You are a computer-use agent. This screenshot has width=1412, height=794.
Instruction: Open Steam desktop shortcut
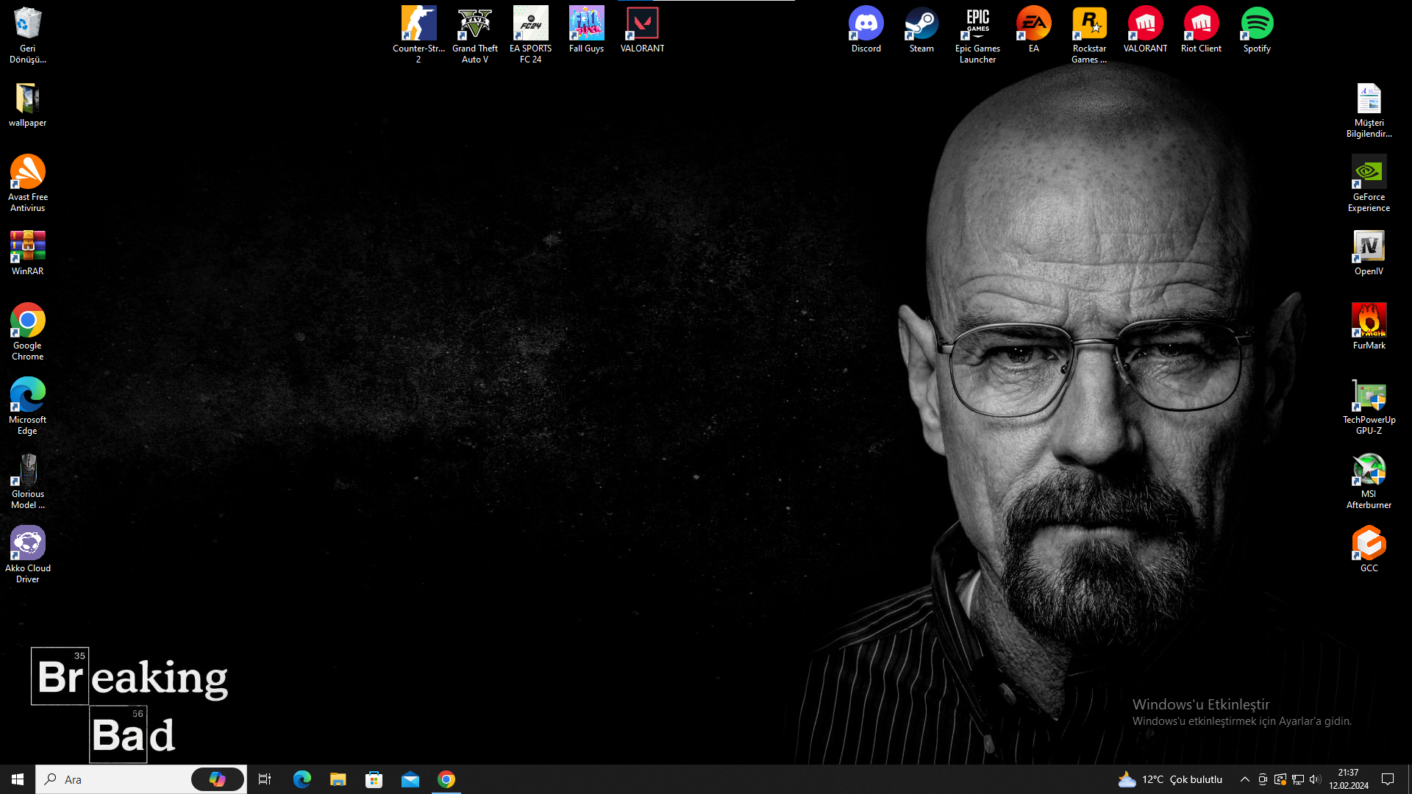click(921, 29)
